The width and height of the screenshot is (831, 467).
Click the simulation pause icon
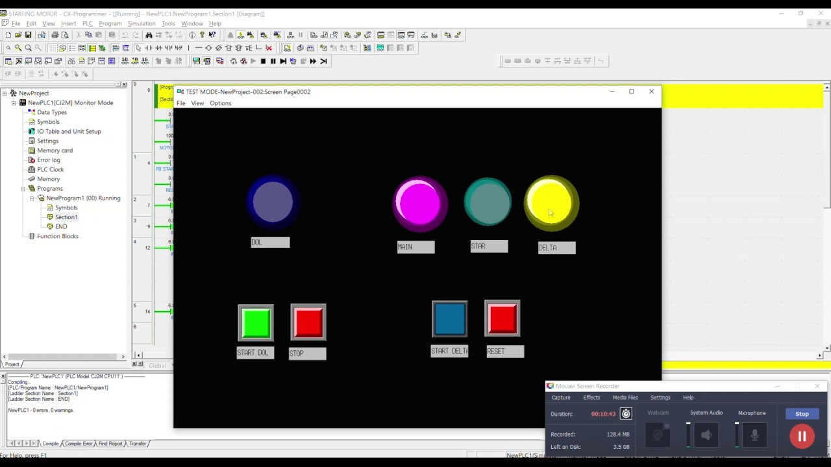[x=273, y=61]
